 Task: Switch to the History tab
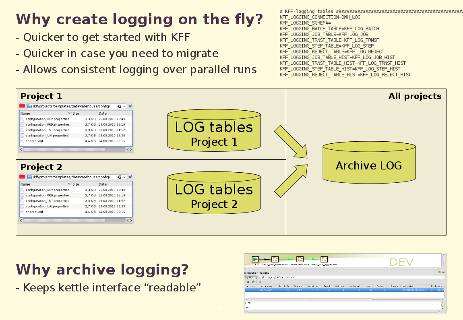point(252,277)
